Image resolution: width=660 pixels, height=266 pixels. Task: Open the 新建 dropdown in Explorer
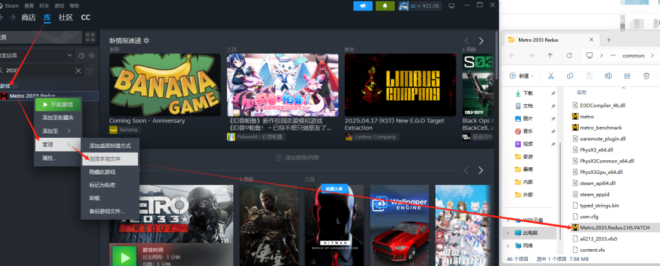[x=521, y=76]
